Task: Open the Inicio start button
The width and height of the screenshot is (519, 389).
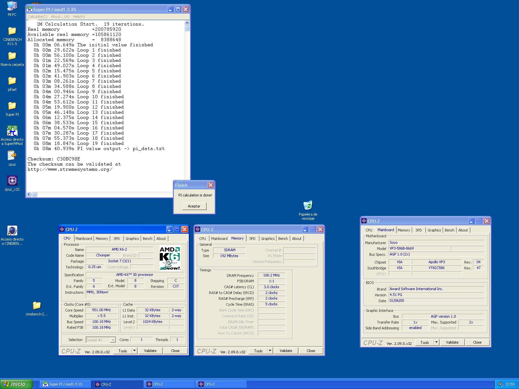Action: point(16,384)
